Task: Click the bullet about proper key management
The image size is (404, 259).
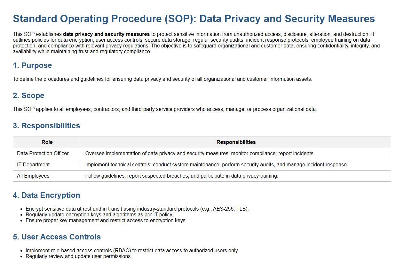Action: click(106, 221)
